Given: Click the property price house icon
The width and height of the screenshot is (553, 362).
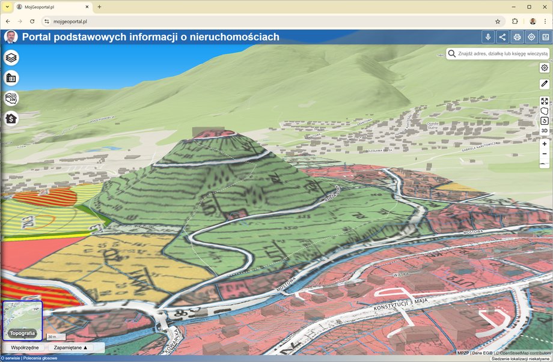Looking at the screenshot, I should tap(11, 118).
